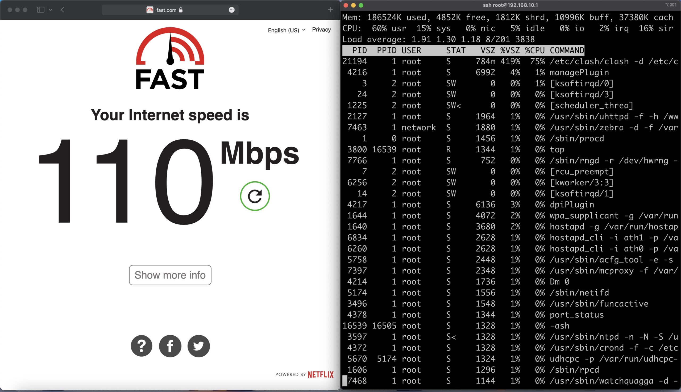
Task: Open new tab with plus icon
Action: [x=330, y=10]
